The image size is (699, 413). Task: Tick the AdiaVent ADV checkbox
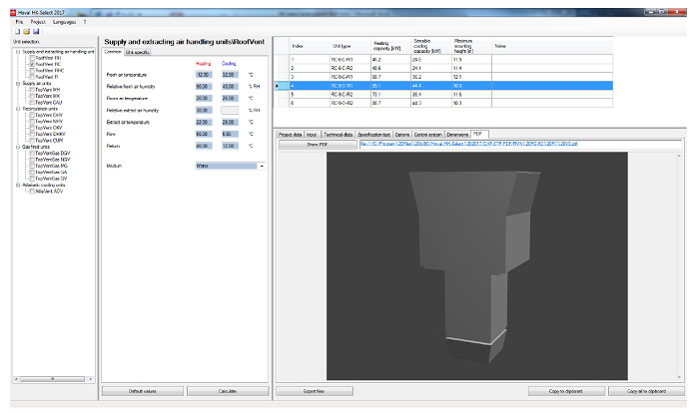[x=31, y=190]
